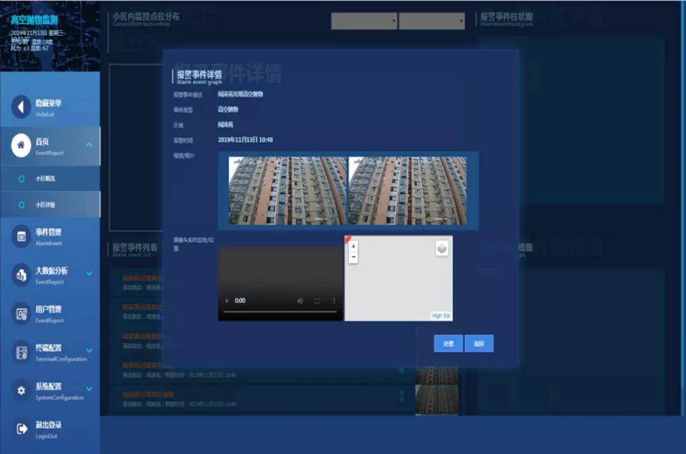The width and height of the screenshot is (686, 454).
Task: Select the 小区概览 radio item
Action: 22,179
